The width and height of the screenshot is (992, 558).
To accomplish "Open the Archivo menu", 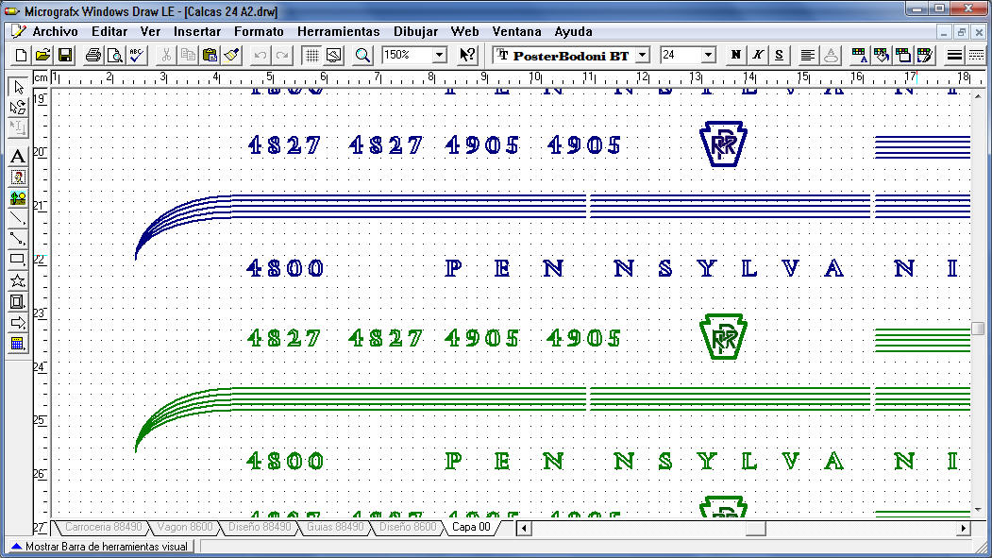I will [x=55, y=31].
